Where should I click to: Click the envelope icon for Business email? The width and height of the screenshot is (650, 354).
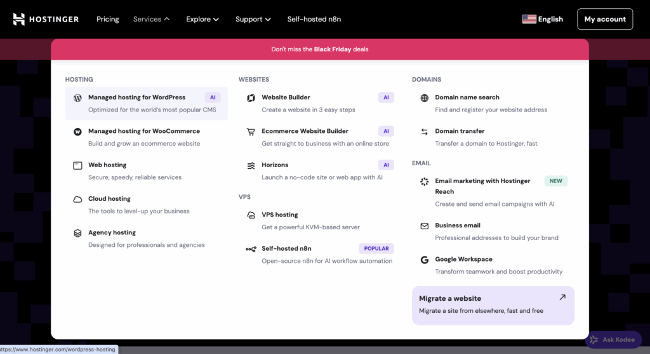click(424, 226)
